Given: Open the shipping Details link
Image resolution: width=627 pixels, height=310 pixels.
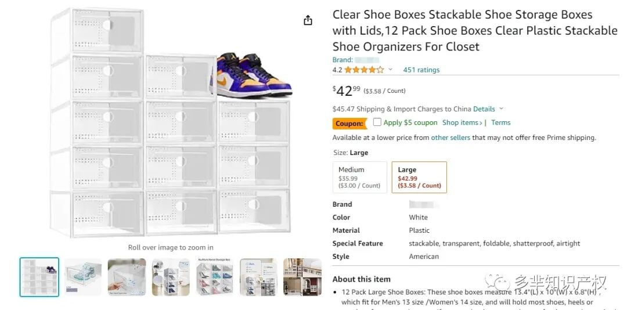Looking at the screenshot, I should click(484, 109).
